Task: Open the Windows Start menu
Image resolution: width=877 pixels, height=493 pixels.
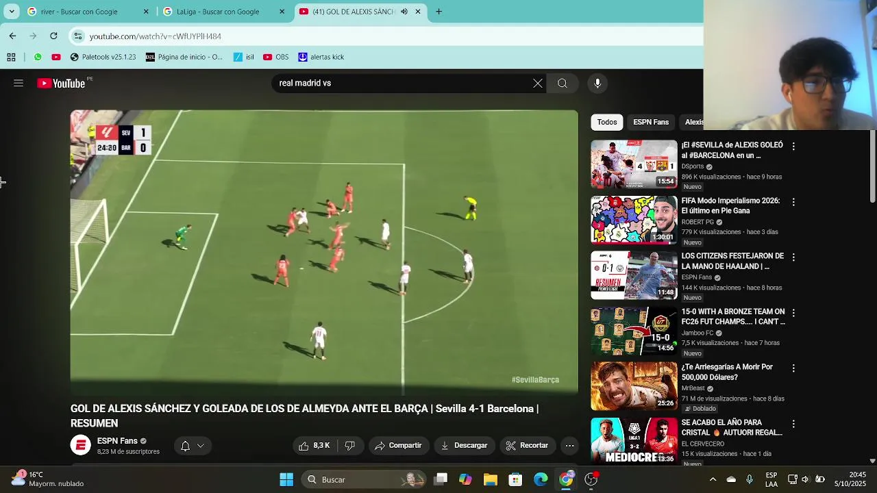Action: click(x=286, y=479)
